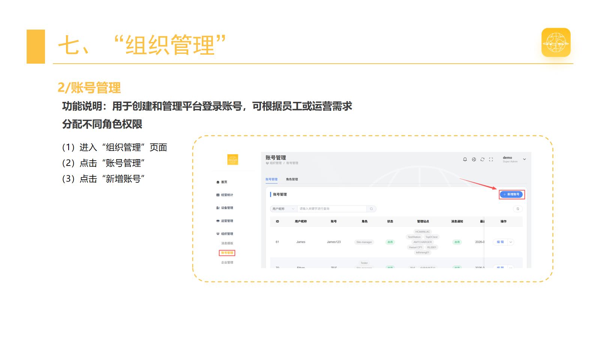Click the ID 61 cell
Image resolution: width=600 pixels, height=337 pixels.
[x=277, y=242]
